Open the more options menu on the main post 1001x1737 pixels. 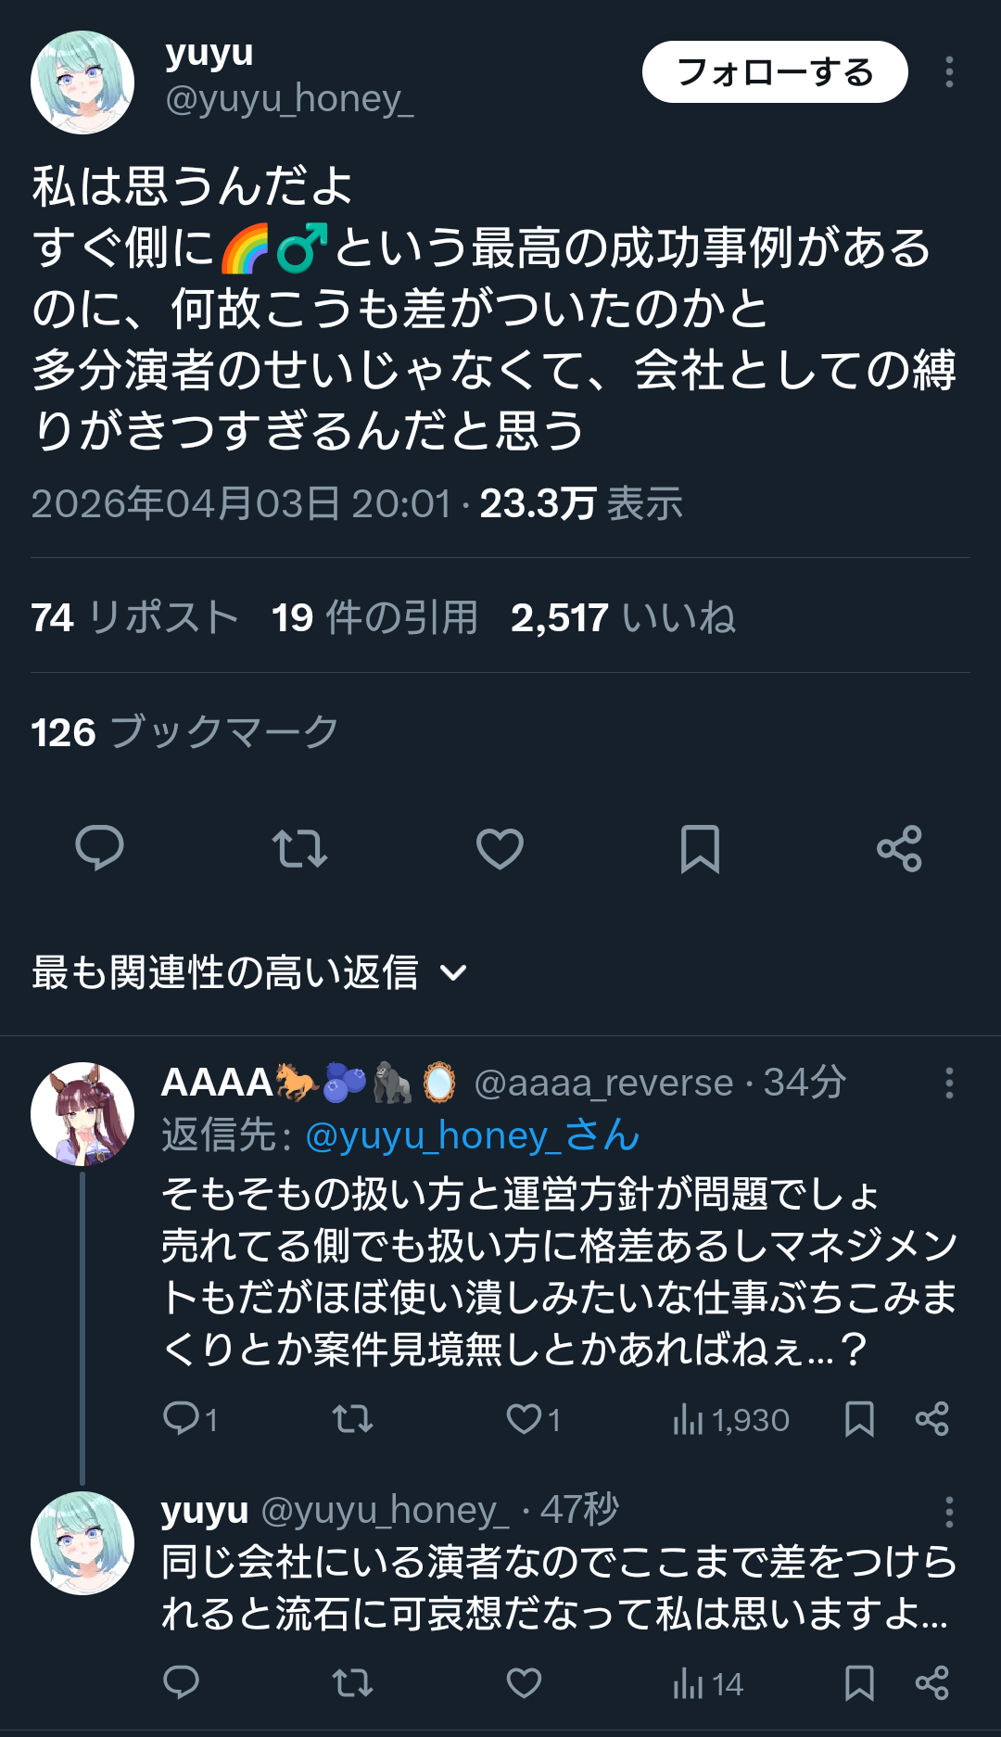(949, 72)
